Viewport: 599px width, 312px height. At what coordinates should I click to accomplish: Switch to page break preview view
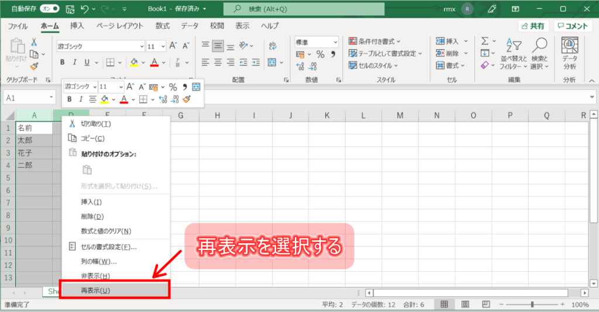[485, 304]
